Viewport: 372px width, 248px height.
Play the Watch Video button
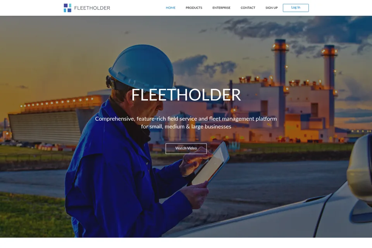(186, 148)
